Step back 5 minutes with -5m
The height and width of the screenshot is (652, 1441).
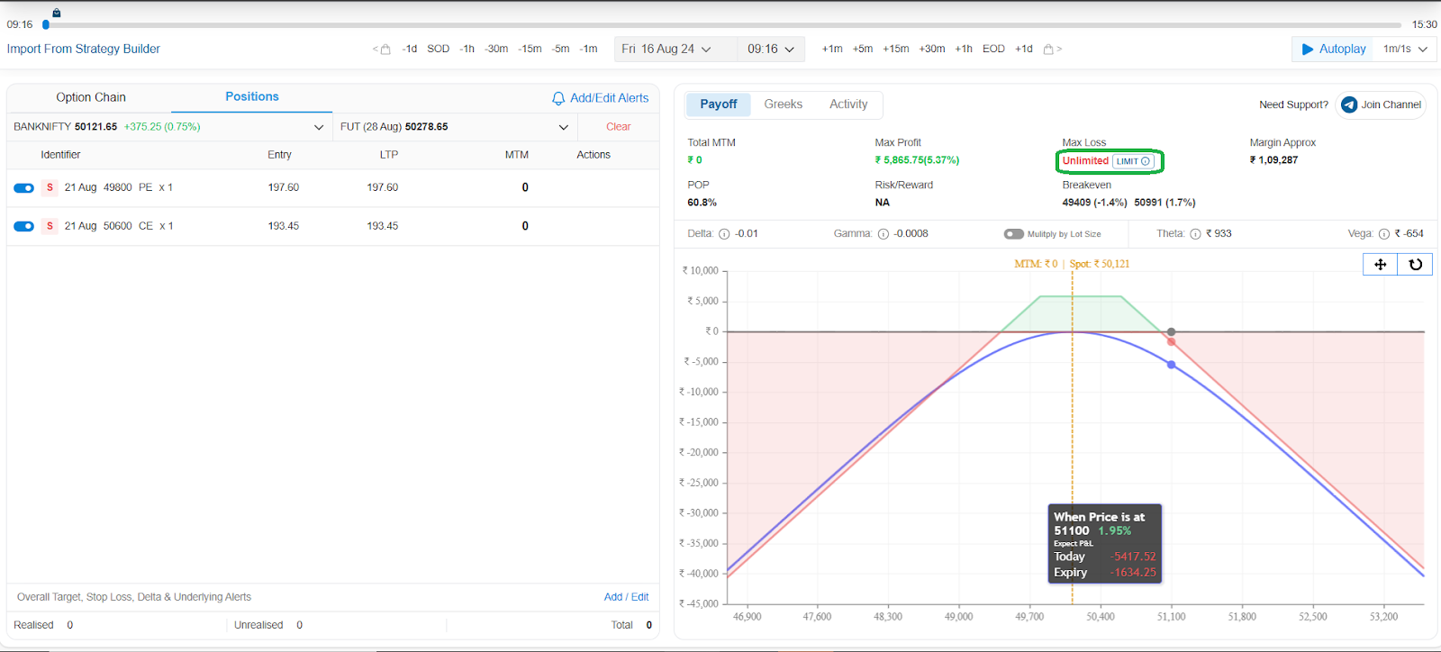tap(561, 50)
